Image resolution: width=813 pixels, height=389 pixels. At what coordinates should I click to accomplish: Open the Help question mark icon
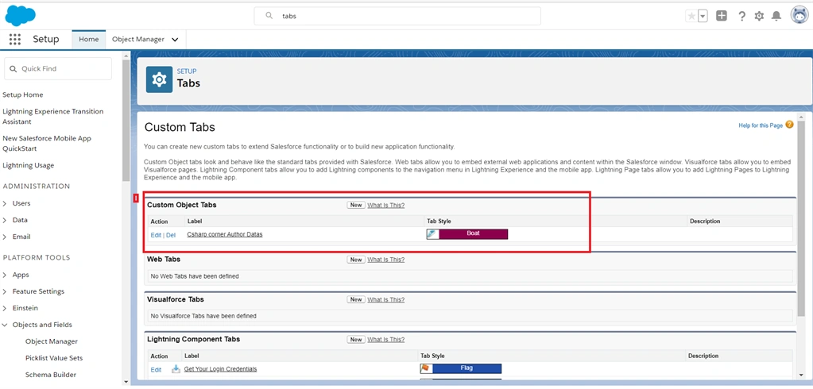pyautogui.click(x=742, y=16)
